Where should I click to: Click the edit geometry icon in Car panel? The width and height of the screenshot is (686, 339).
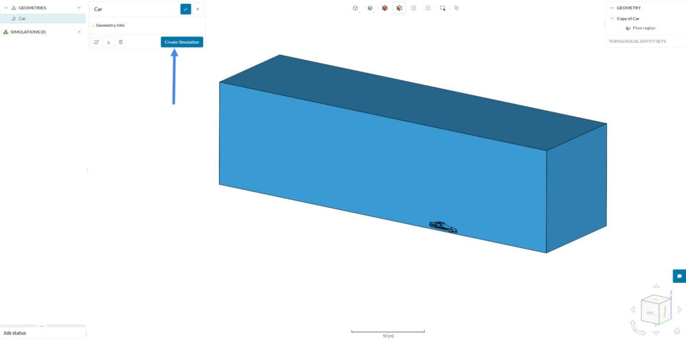tap(96, 42)
